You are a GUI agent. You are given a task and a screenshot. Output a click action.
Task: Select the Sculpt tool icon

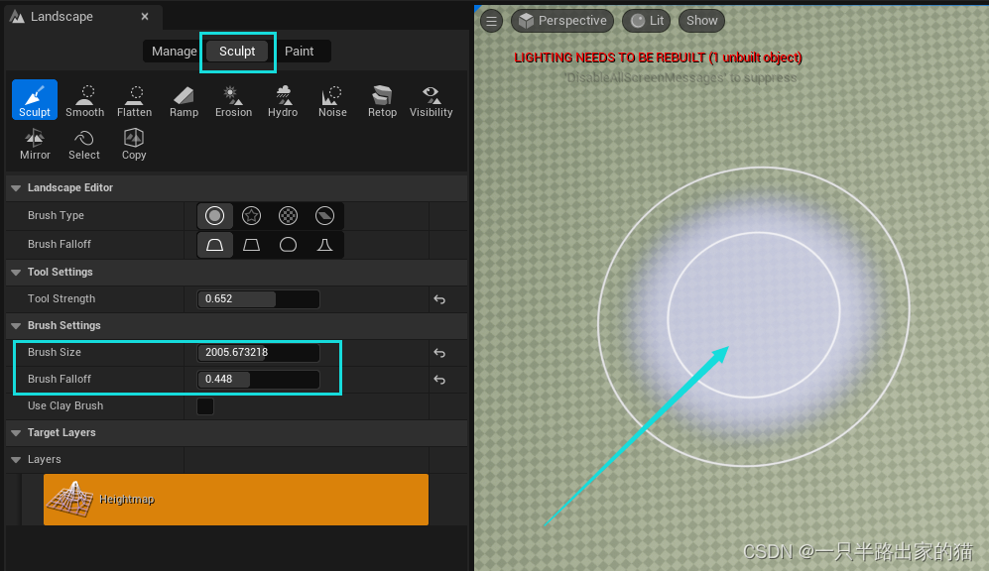(35, 99)
